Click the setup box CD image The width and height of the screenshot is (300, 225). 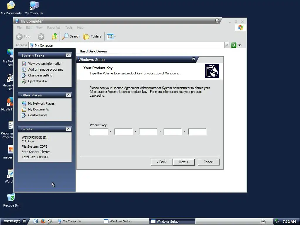tap(212, 71)
